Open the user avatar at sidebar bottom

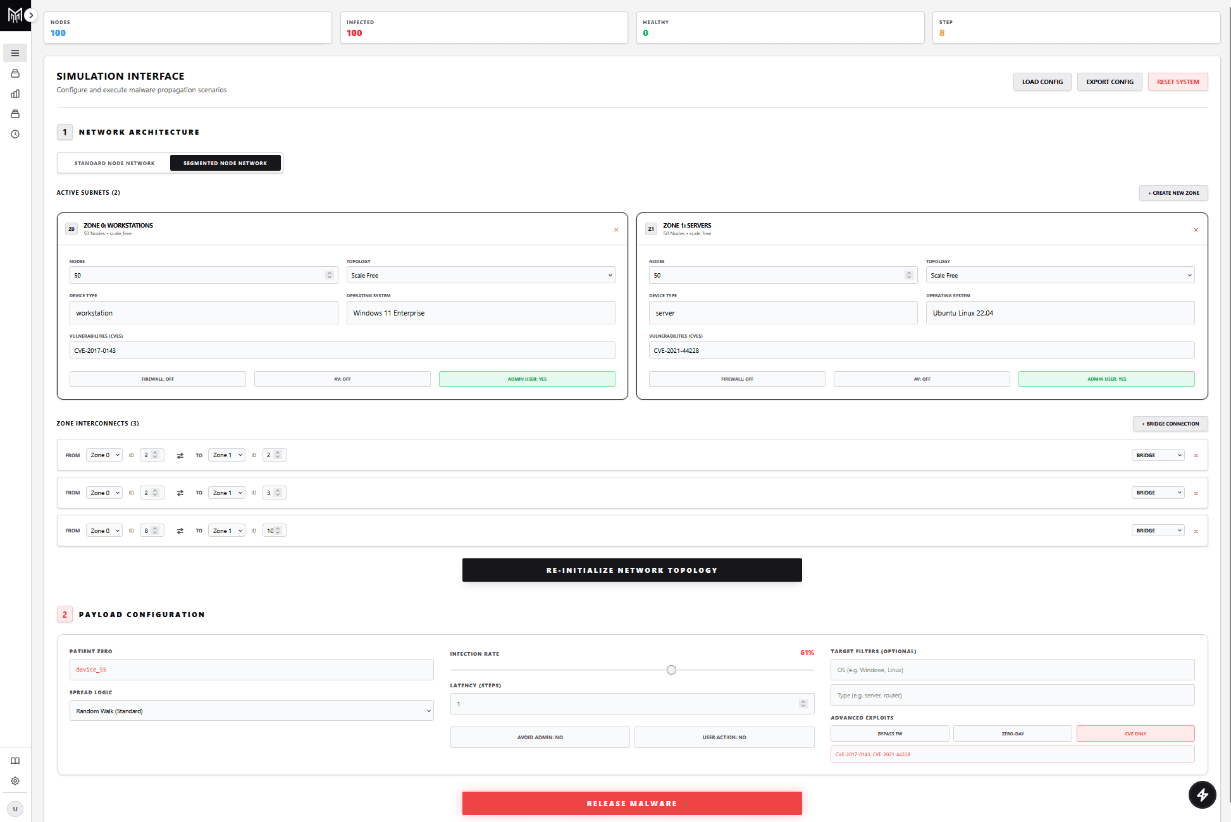click(x=15, y=809)
